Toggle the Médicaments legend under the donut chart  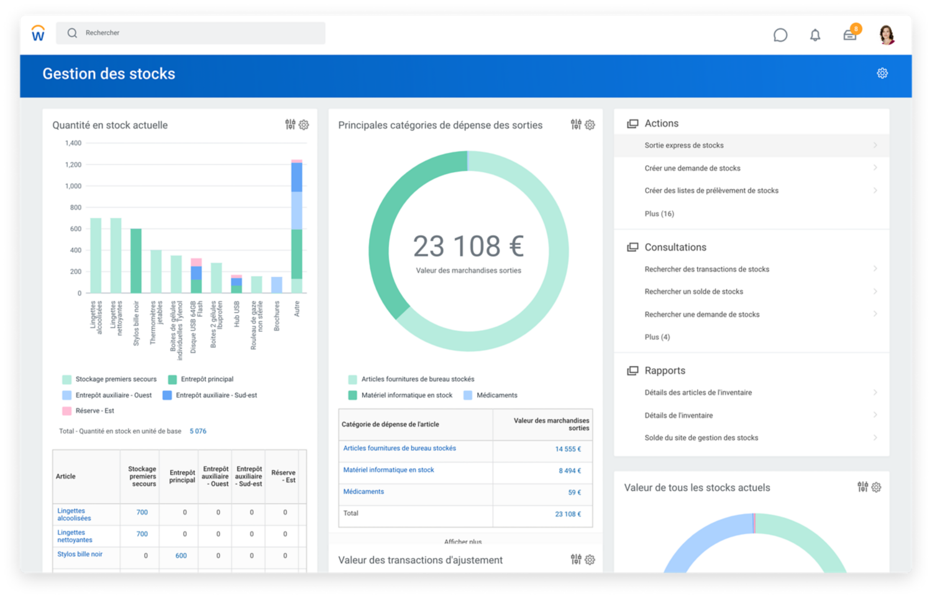pos(495,395)
